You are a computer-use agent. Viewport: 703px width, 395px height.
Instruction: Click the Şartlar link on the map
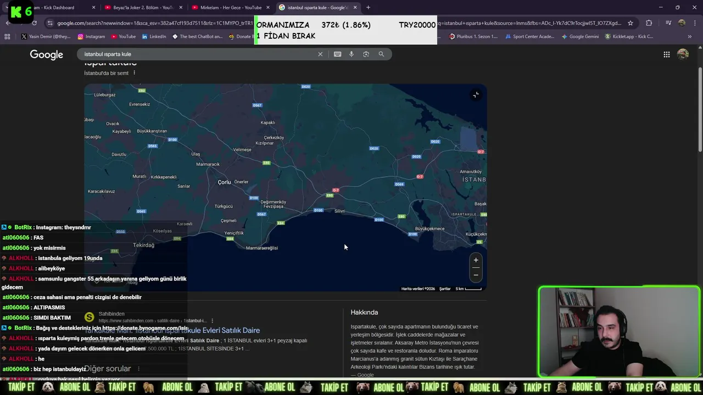(445, 289)
